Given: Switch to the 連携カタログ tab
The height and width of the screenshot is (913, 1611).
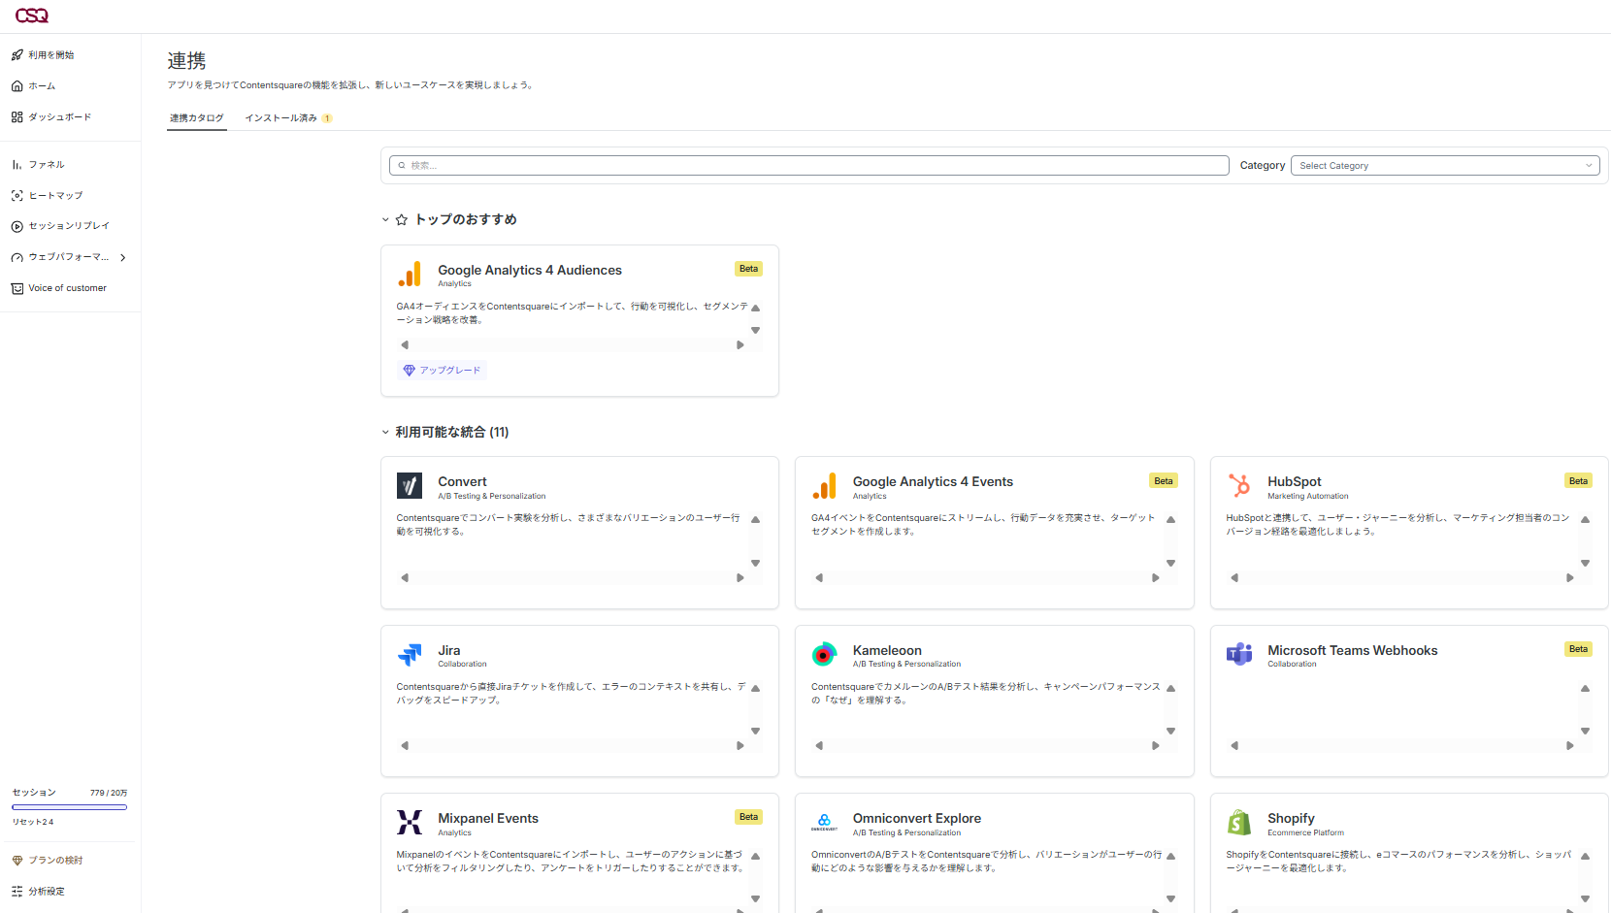Looking at the screenshot, I should click(x=197, y=118).
